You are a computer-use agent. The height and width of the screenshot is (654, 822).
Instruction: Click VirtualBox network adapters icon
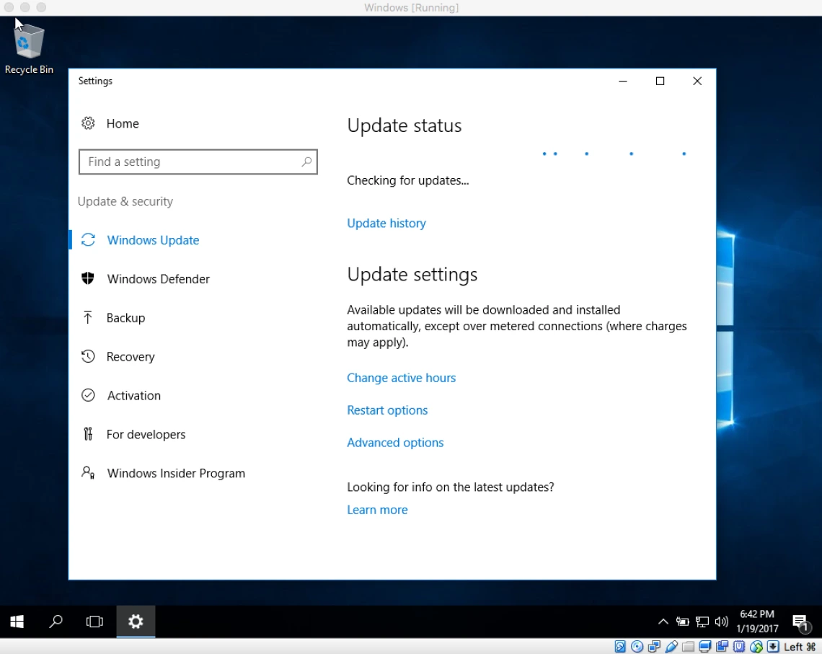tap(654, 647)
